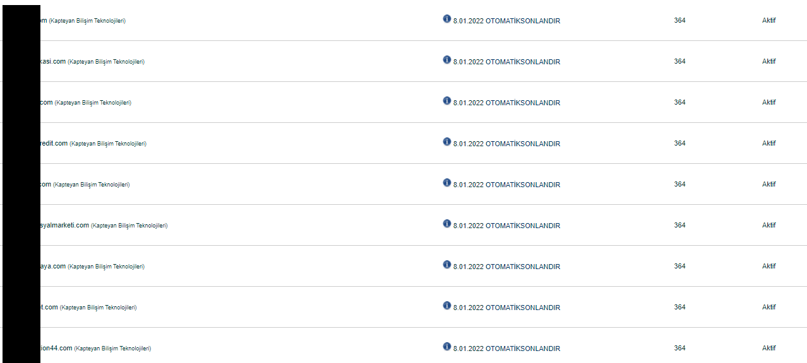The height and width of the screenshot is (363, 807).
Task: Click info icon in the topmost row
Action: click(x=447, y=18)
